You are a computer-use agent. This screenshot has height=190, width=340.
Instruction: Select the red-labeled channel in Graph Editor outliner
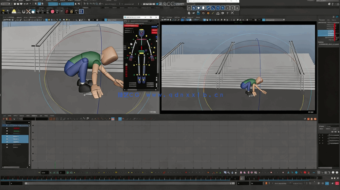click(x=16, y=128)
